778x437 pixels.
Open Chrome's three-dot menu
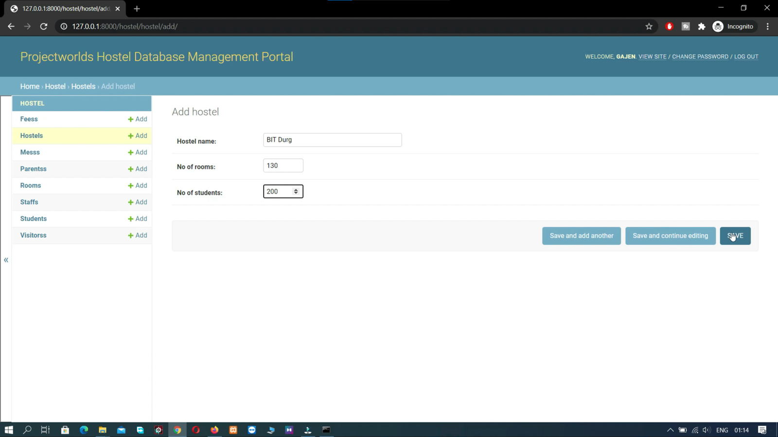(767, 27)
